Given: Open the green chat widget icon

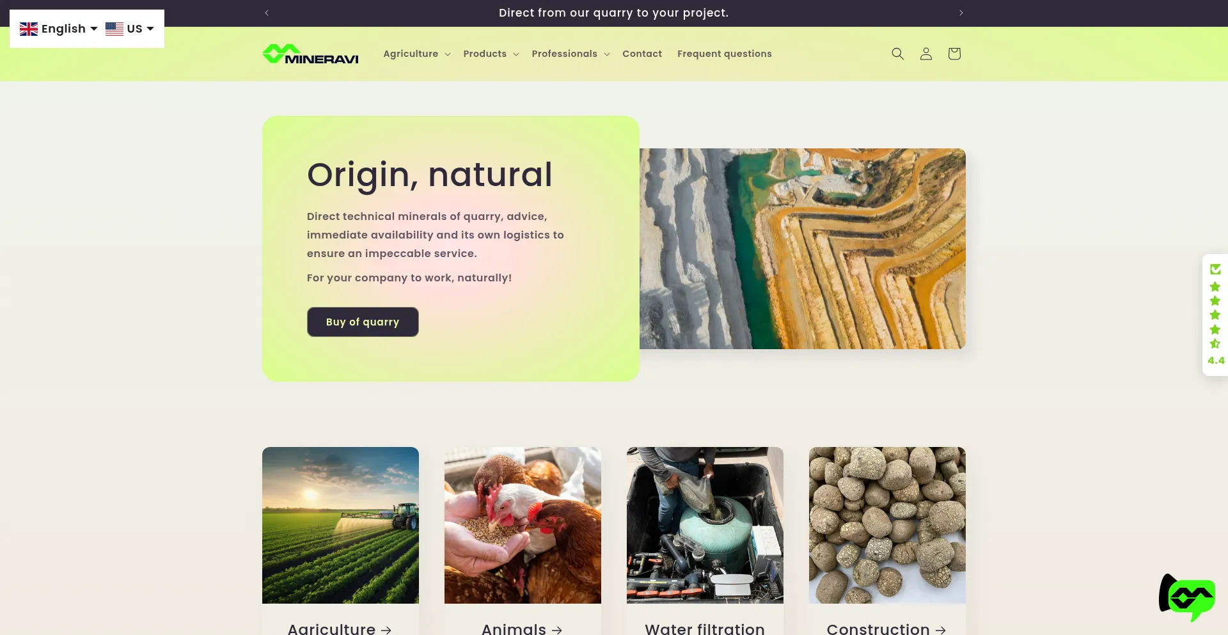Looking at the screenshot, I should click(1187, 597).
